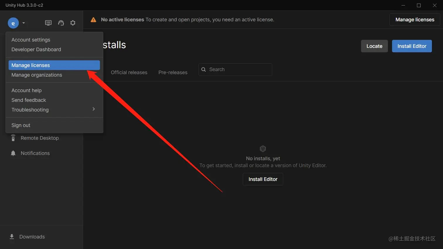Collapse the account dropdown arrow beside avatar
This screenshot has height=249, width=443.
tap(24, 23)
